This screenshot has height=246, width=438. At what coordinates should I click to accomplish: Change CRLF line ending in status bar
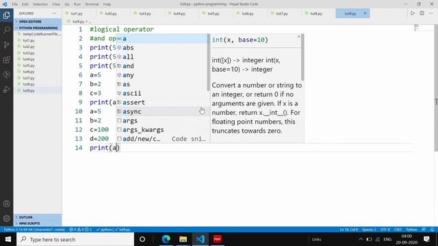(398, 230)
